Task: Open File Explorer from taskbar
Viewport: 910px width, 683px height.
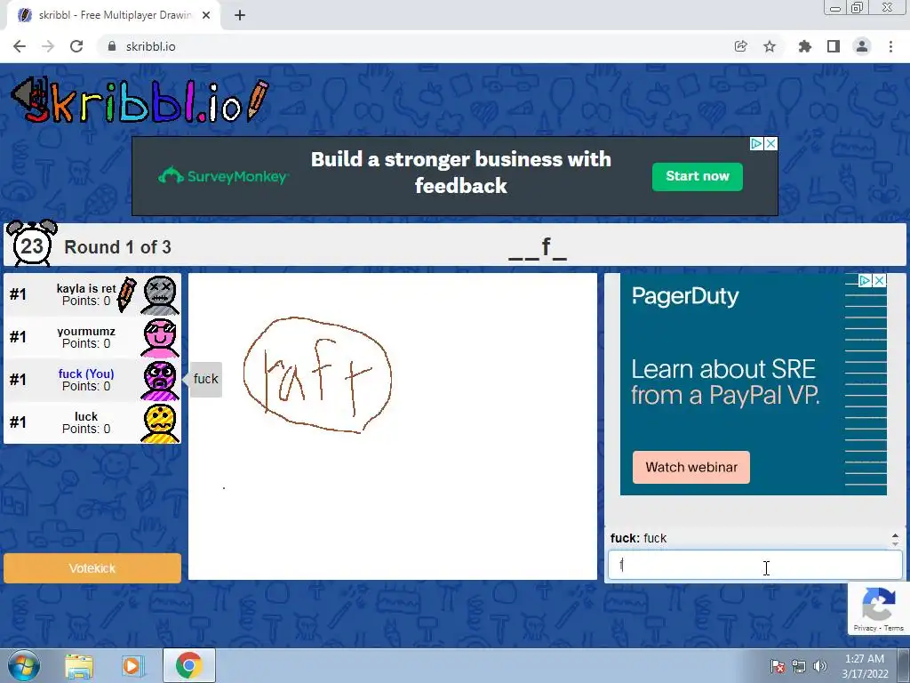Action: click(x=79, y=665)
